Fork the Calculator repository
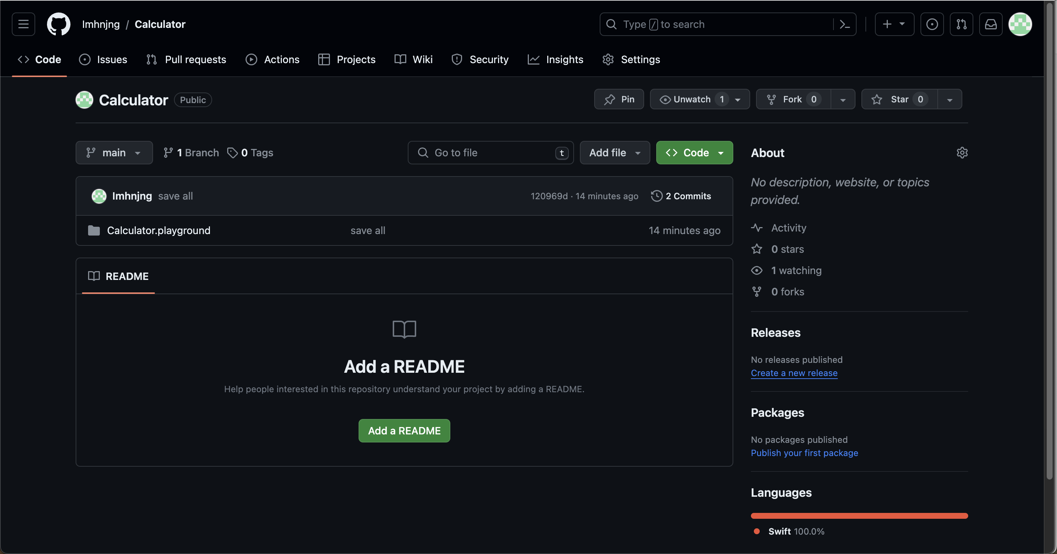The image size is (1057, 554). coord(793,99)
